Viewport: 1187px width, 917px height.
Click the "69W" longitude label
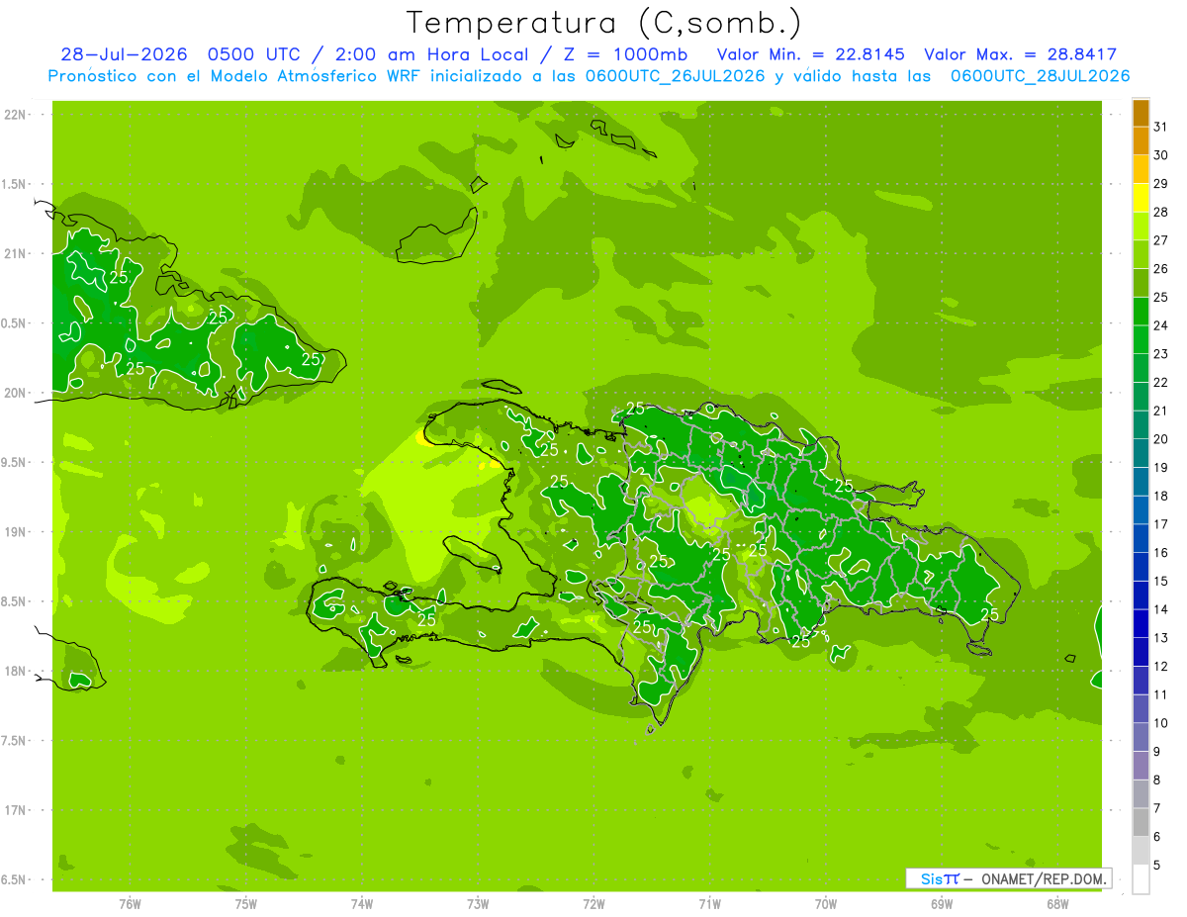942,903
